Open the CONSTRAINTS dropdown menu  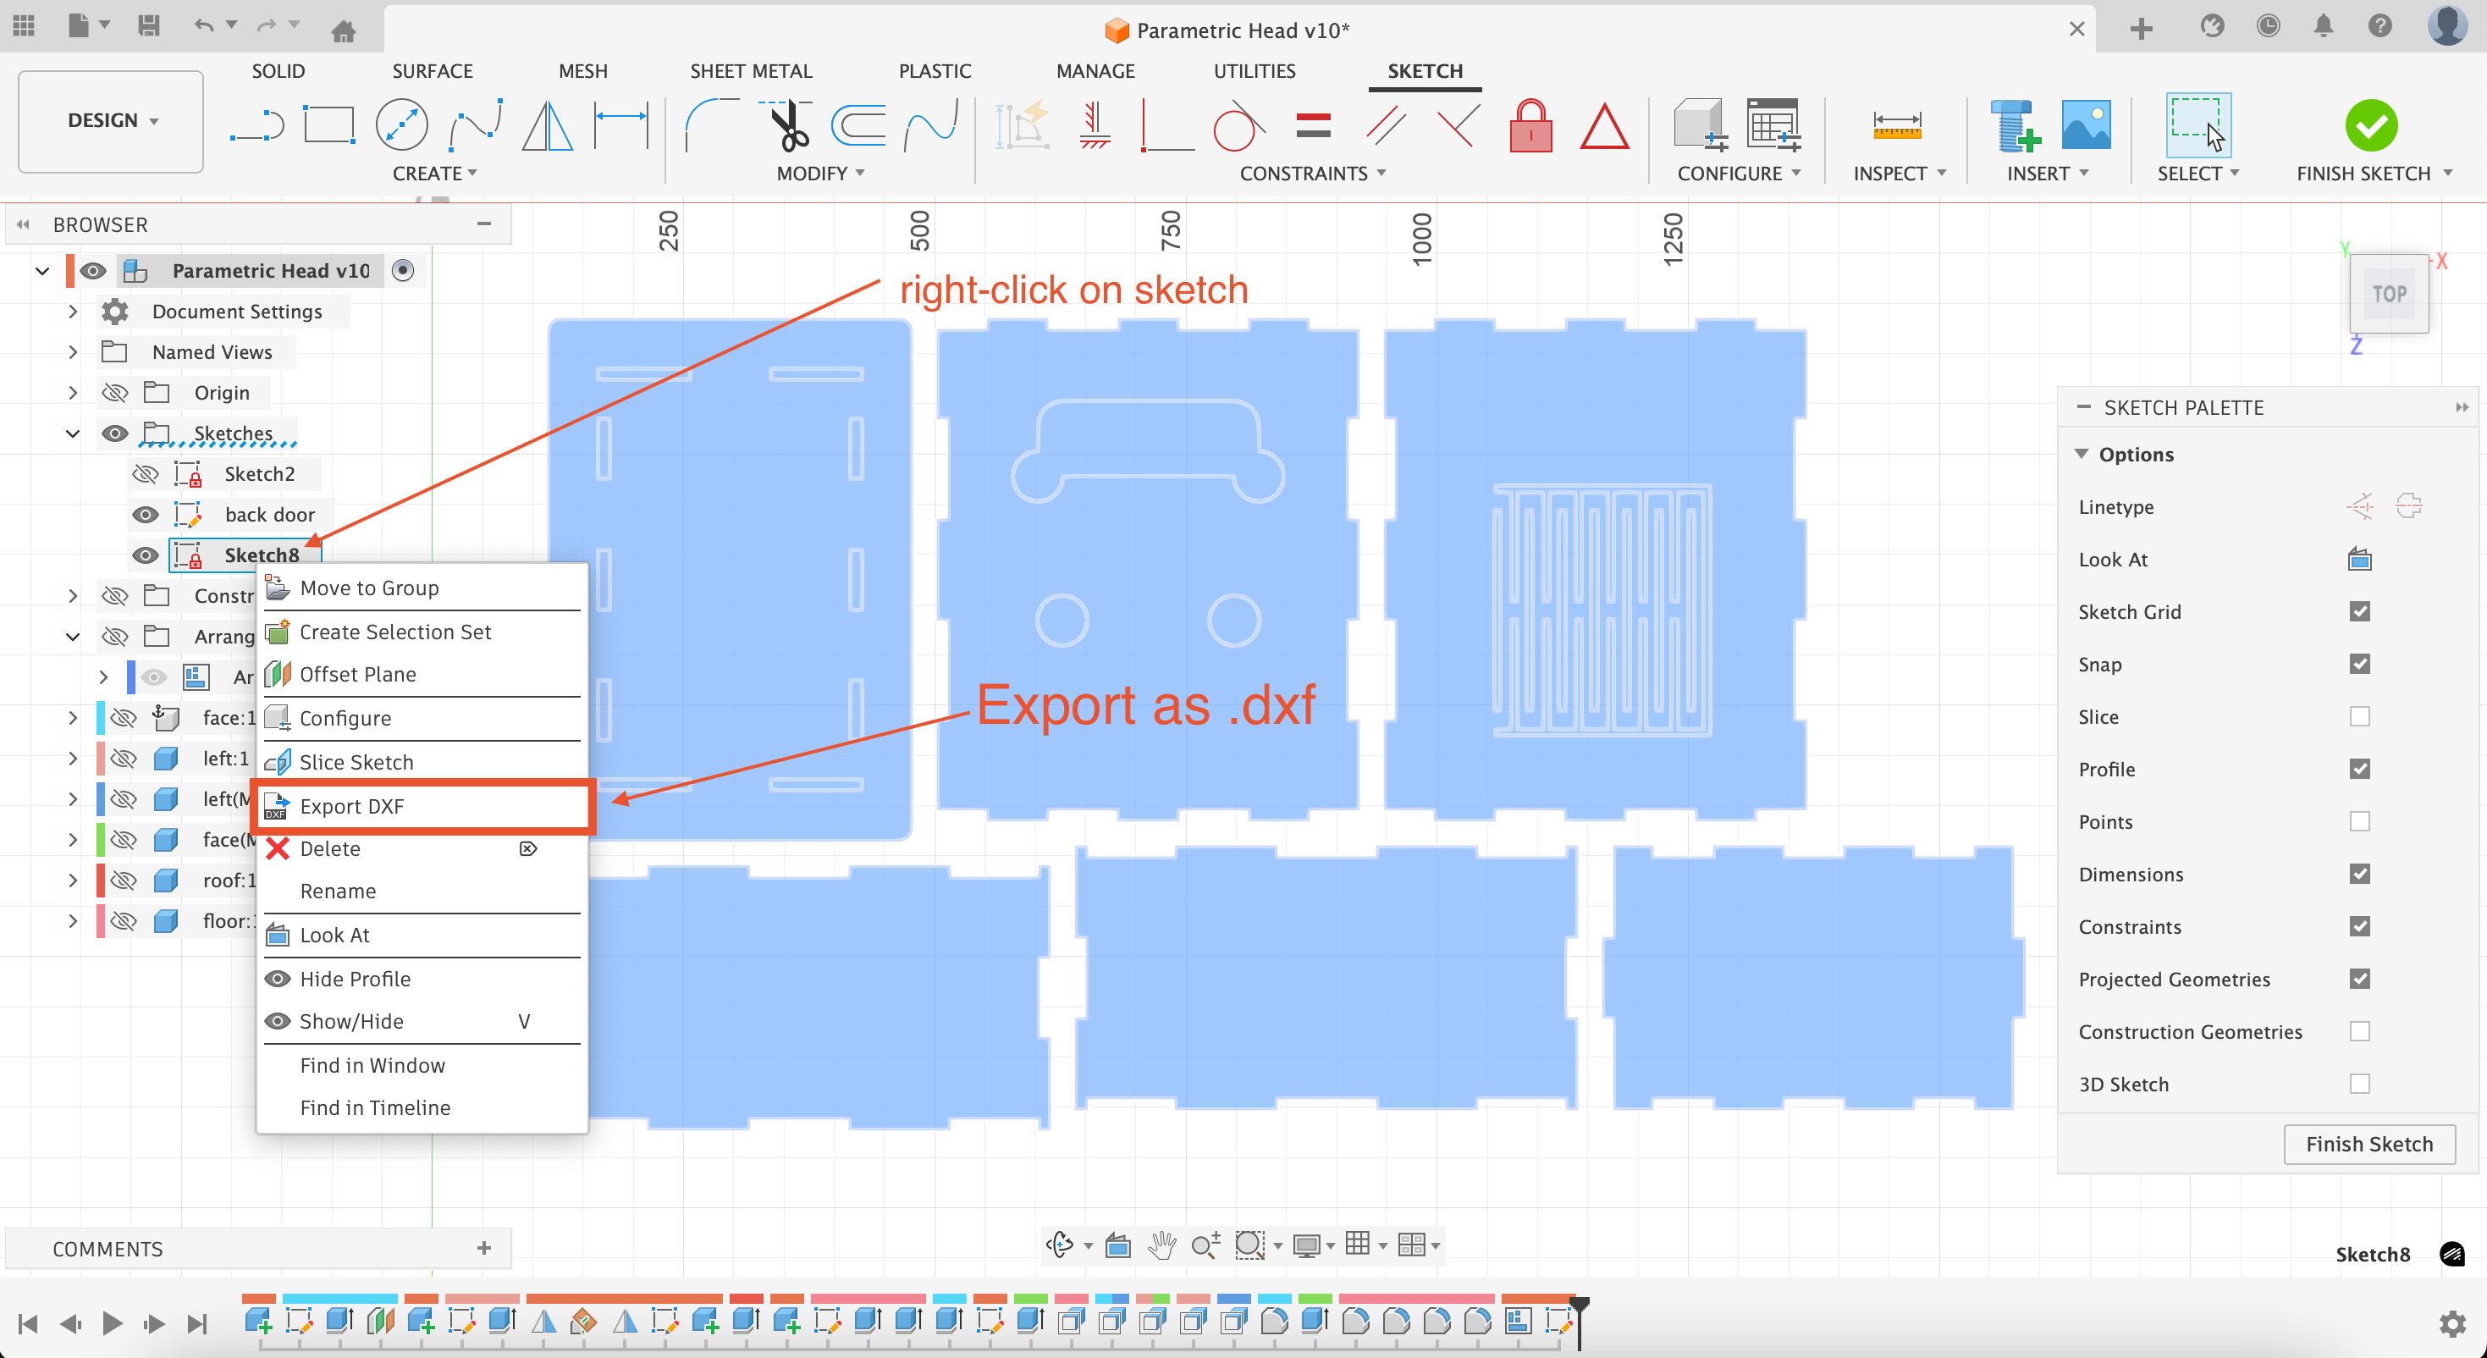pyautogui.click(x=1312, y=174)
